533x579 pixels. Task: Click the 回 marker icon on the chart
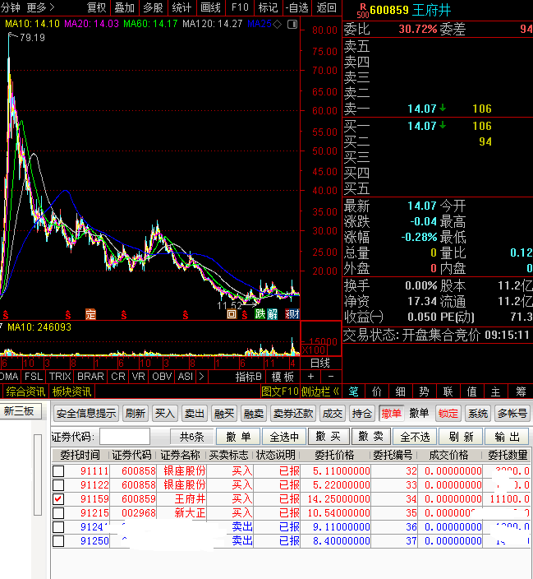(x=232, y=314)
